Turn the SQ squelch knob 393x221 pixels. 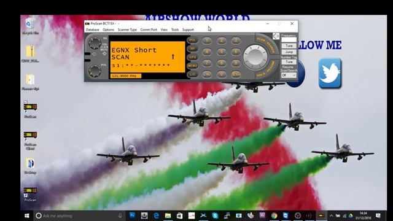click(95, 42)
